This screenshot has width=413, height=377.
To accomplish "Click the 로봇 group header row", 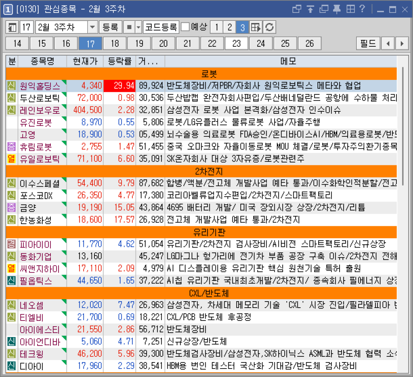I will (201, 74).
